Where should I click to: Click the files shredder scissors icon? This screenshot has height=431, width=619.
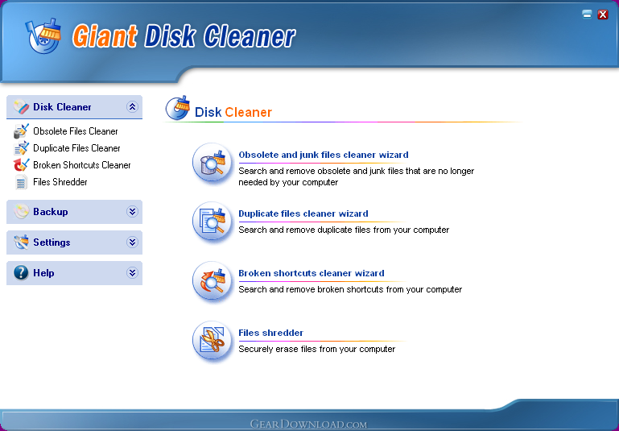(212, 342)
